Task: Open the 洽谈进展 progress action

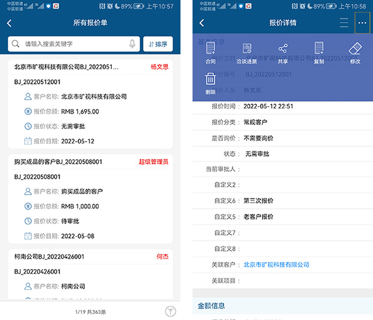Action: (247, 53)
